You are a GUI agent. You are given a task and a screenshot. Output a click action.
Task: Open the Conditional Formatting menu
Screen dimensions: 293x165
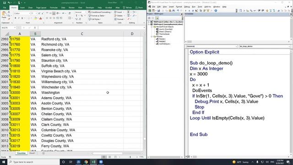pos(100,12)
